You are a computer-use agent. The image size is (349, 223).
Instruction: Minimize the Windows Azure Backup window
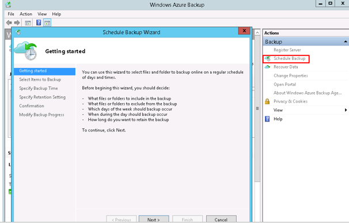tap(321, 3)
